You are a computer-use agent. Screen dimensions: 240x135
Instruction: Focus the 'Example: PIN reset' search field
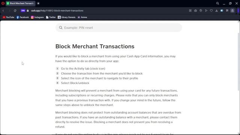click(x=118, y=28)
